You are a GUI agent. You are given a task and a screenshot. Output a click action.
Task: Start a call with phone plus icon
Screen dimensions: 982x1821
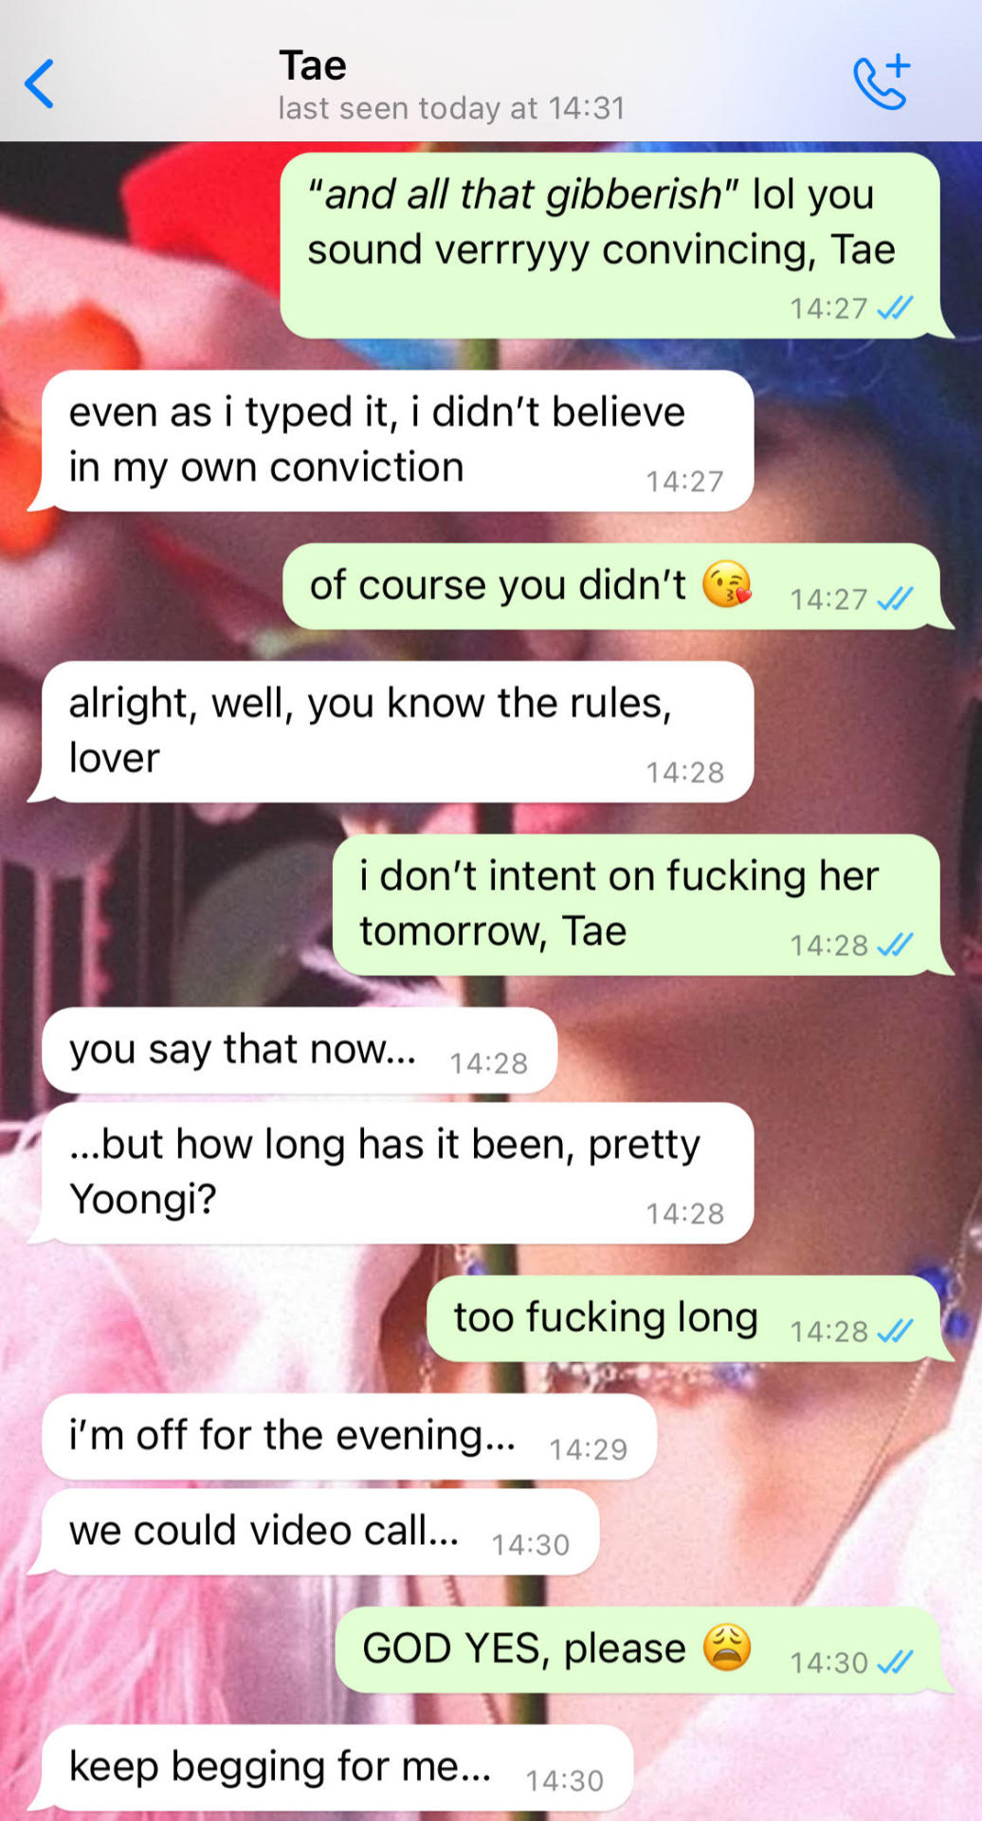click(882, 83)
